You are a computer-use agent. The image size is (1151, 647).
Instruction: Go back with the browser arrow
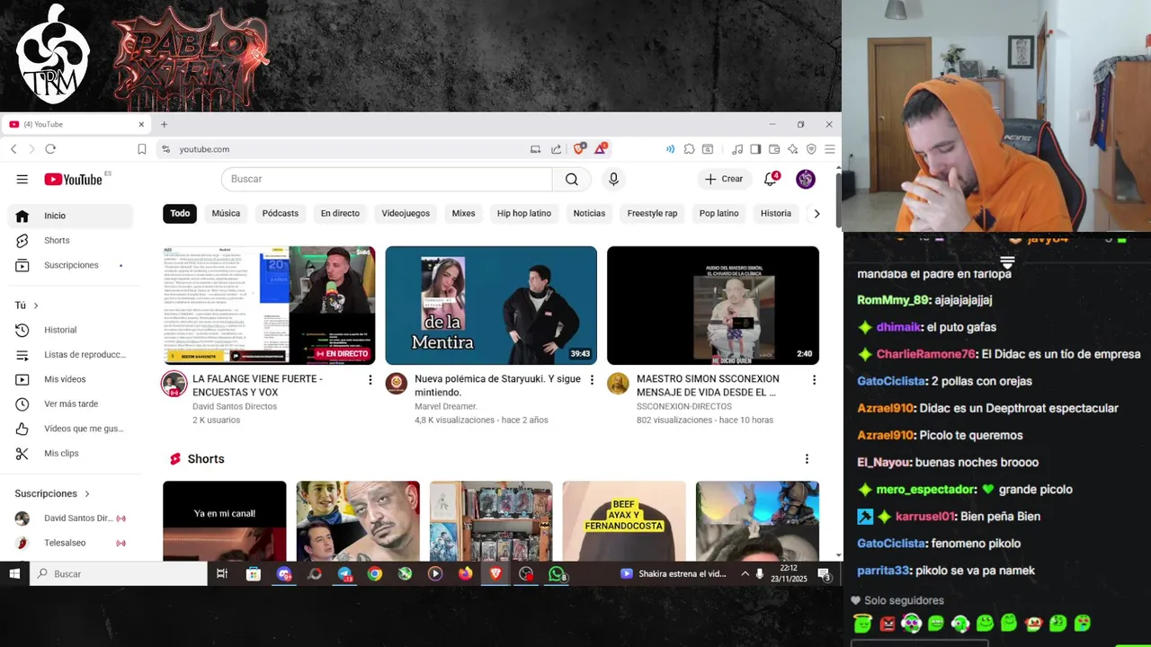click(x=13, y=149)
